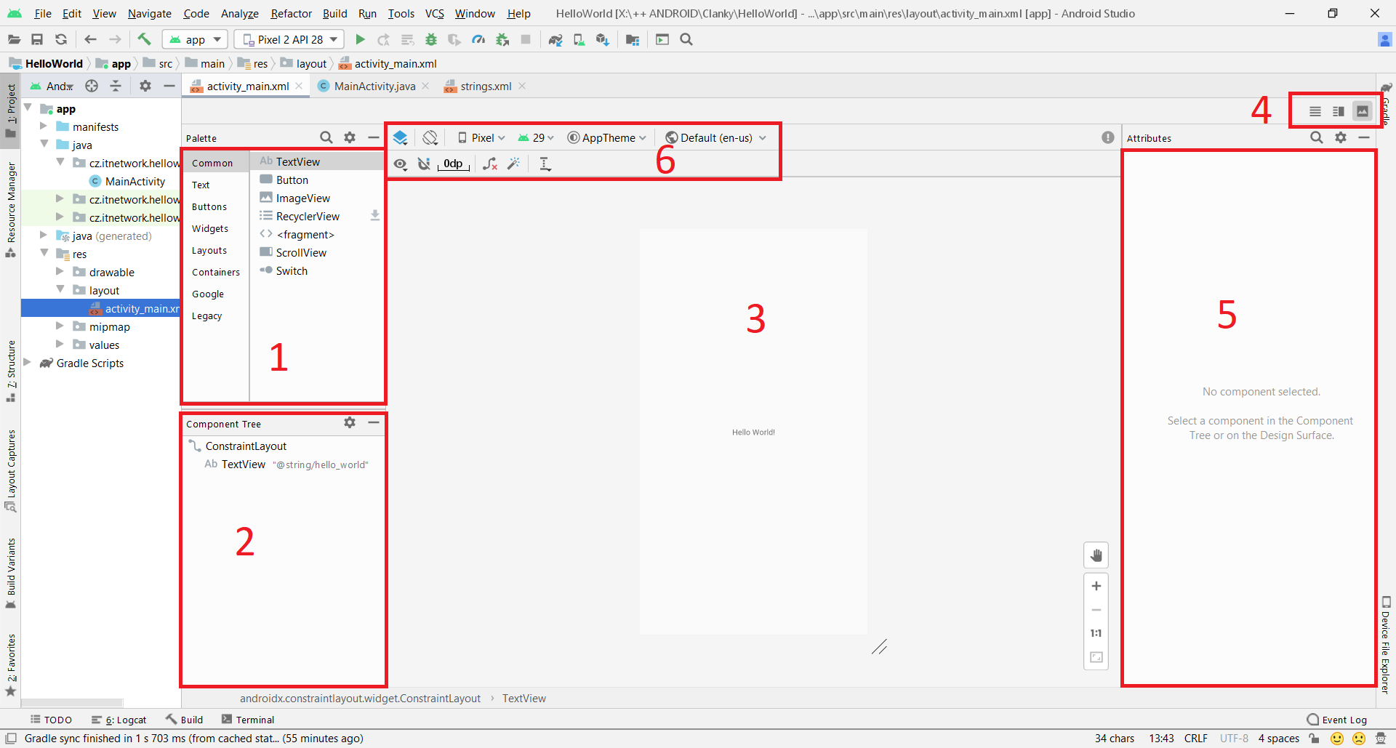
Task: Toggle Autoconnect in the design toolbar
Action: 425,164
